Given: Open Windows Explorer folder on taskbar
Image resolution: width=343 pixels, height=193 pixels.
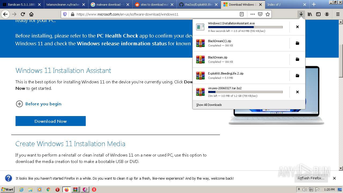Looking at the screenshot, I should (x=30, y=190).
